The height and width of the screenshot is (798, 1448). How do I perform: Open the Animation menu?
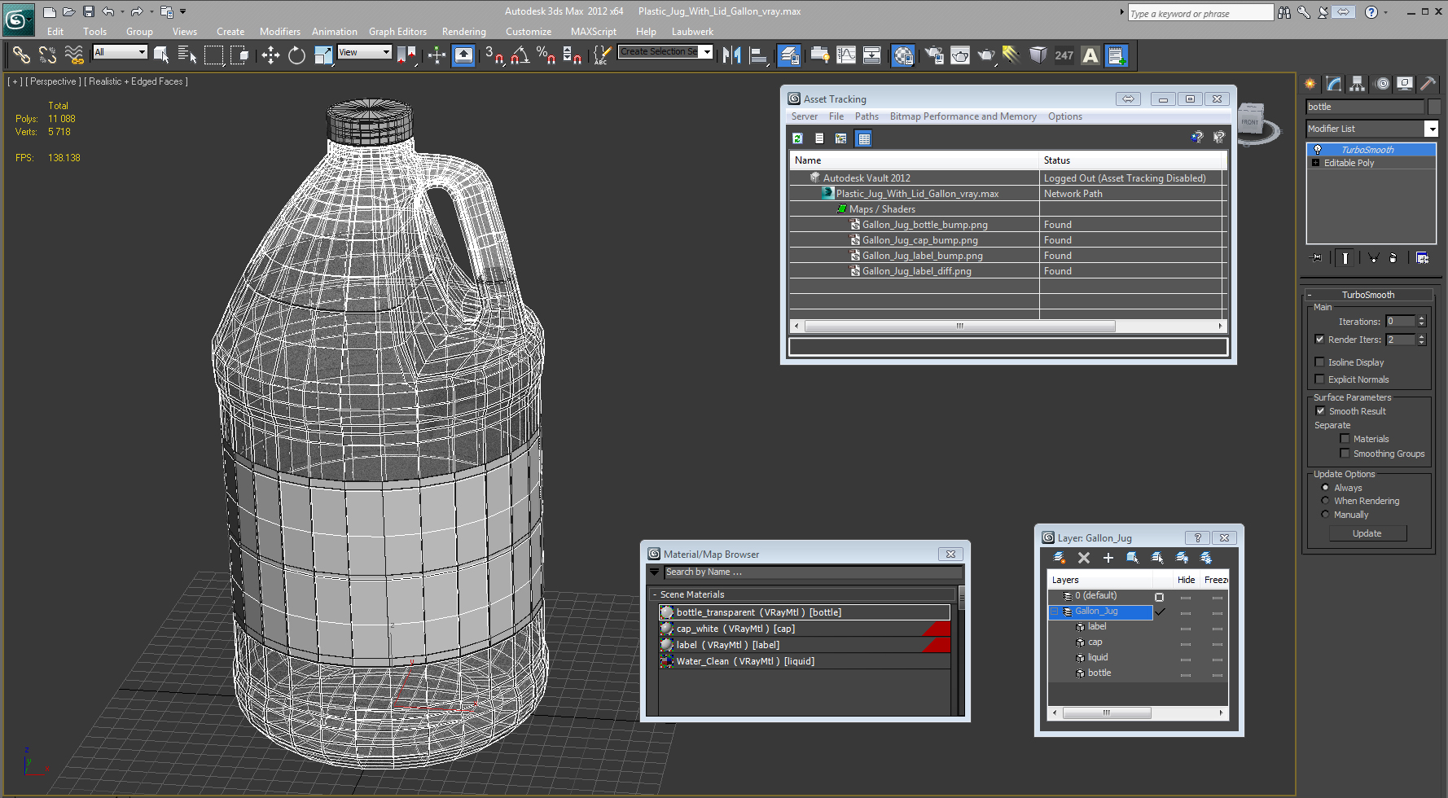pos(335,32)
